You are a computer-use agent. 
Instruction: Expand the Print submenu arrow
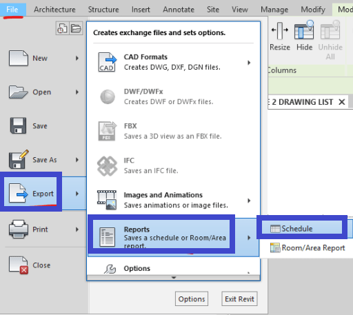tap(77, 230)
